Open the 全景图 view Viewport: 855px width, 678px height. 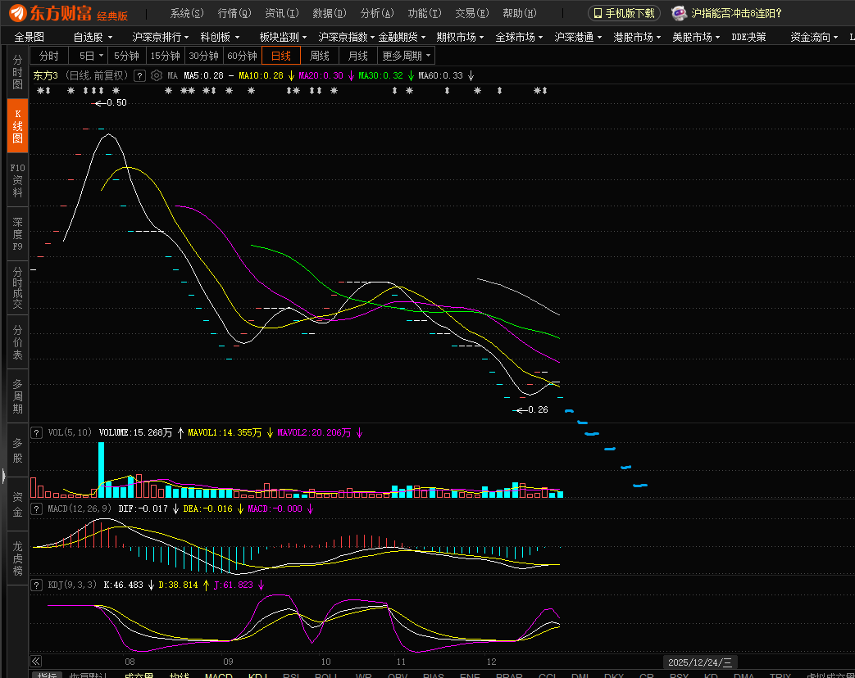[29, 37]
